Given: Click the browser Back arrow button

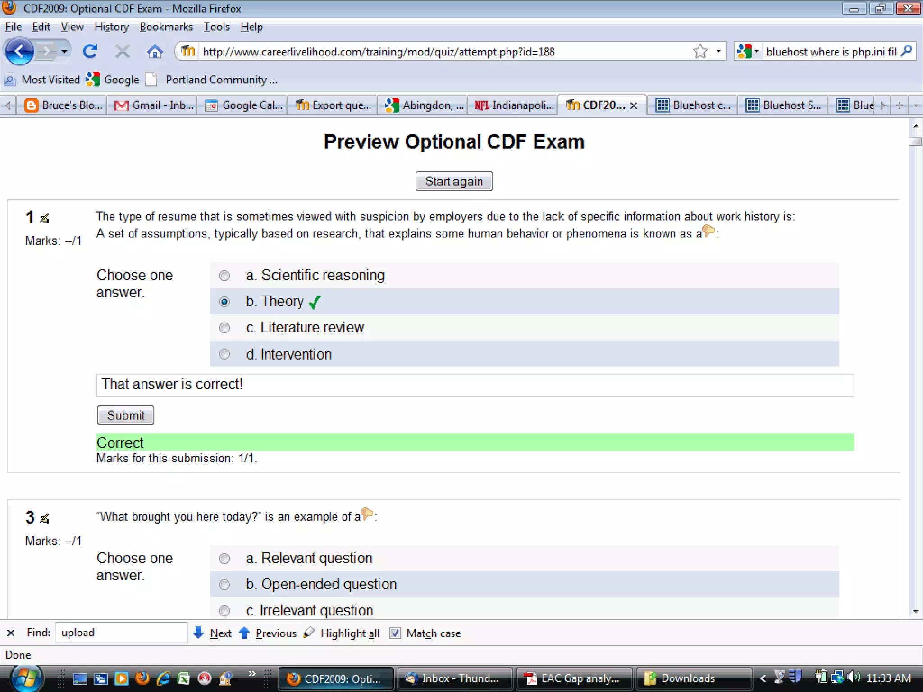Looking at the screenshot, I should click(x=20, y=51).
